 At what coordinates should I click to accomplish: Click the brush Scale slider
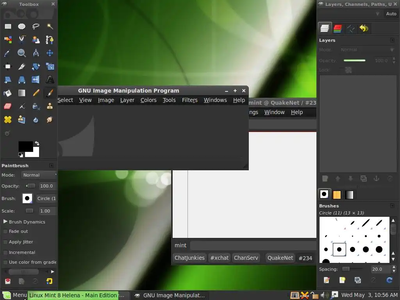click(29, 211)
